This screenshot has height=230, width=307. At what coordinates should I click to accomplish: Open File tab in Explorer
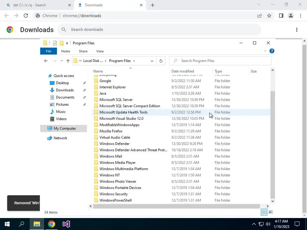tap(49, 51)
